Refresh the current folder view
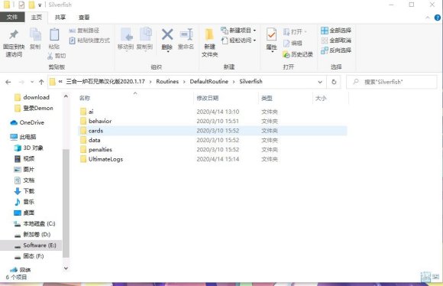Viewport: 443px width, 286px height. coord(334,82)
